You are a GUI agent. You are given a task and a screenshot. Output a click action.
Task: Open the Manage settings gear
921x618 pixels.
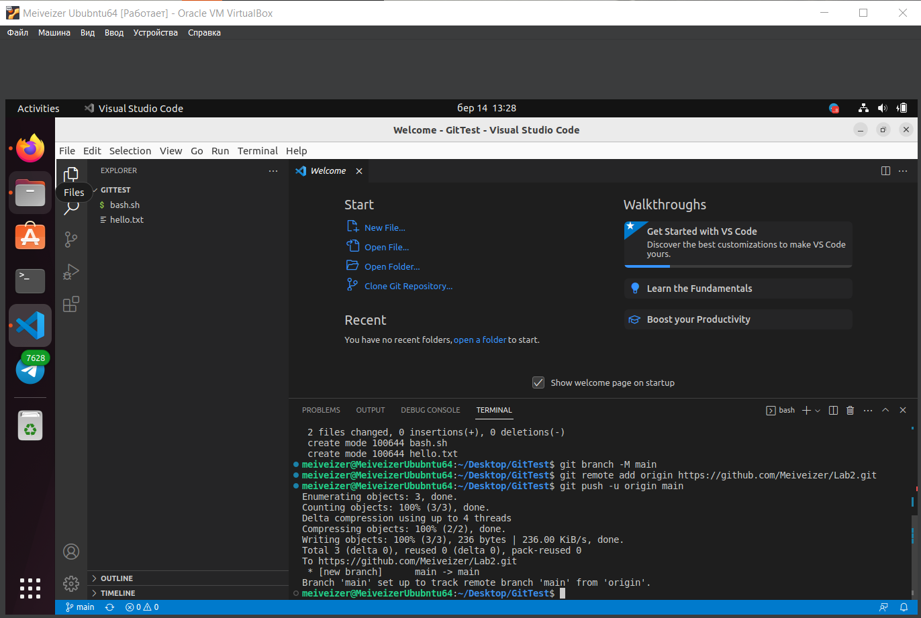[71, 584]
